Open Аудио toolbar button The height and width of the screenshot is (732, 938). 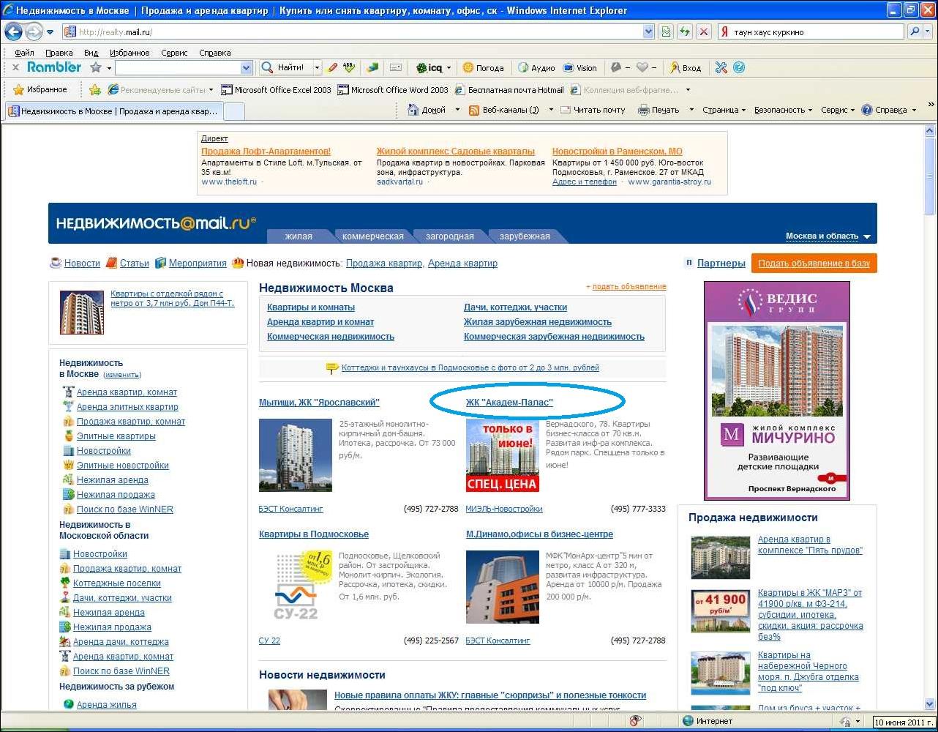[x=536, y=67]
